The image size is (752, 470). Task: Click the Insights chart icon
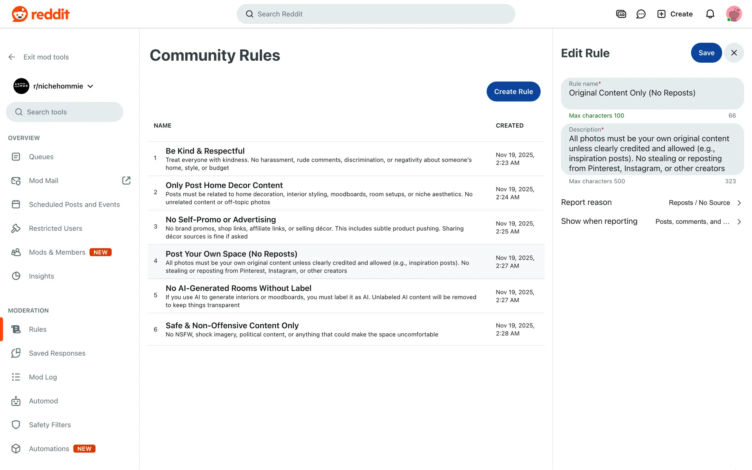click(x=16, y=276)
